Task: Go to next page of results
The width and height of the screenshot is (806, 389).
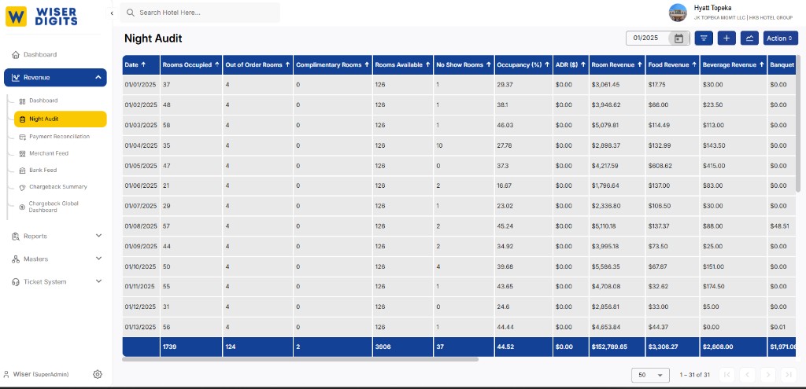Action: [768, 375]
